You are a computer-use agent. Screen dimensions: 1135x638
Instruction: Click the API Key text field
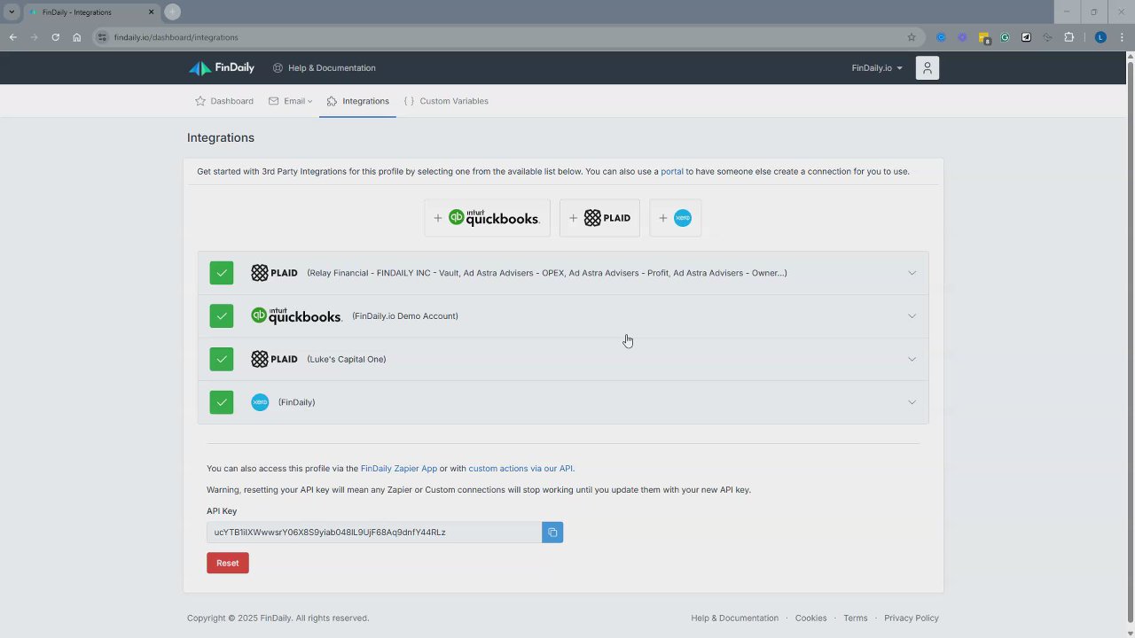coord(374,533)
